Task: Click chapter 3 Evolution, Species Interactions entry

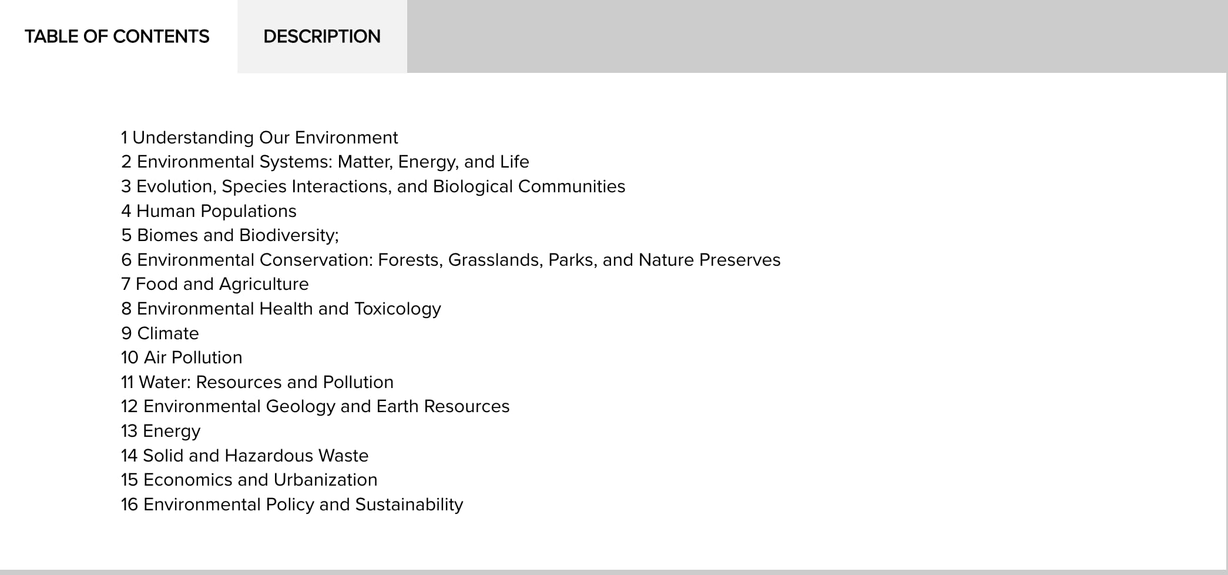Action: (373, 186)
